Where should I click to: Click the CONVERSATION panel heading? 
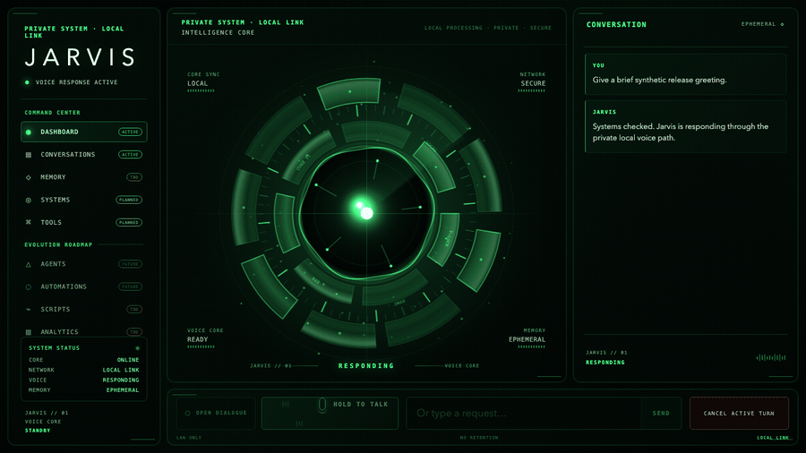tap(616, 24)
